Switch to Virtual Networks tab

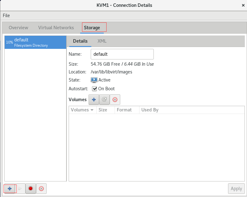(56, 28)
